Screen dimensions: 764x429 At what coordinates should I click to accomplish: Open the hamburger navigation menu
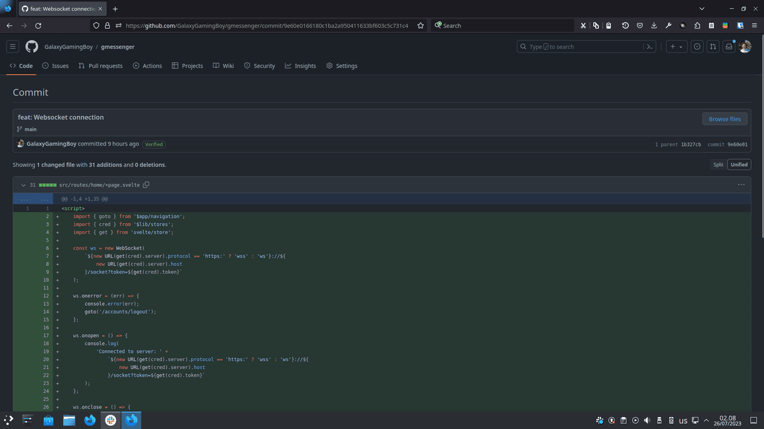click(13, 46)
